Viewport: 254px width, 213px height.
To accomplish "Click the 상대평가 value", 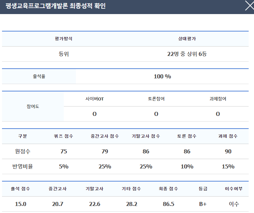I will [187, 39].
